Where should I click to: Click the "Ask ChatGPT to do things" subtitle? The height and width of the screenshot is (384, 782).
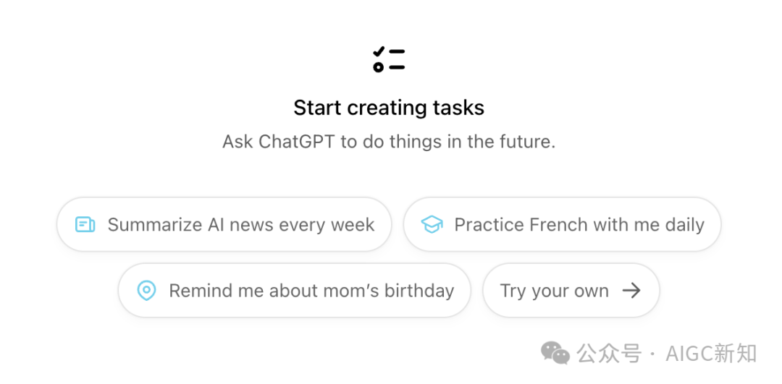(x=389, y=141)
